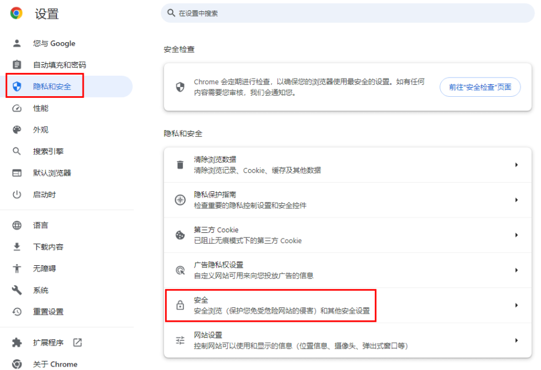Screen dimensions: 541x370
Task: Open the 自动填充和密码 menu item
Action: click(x=66, y=64)
